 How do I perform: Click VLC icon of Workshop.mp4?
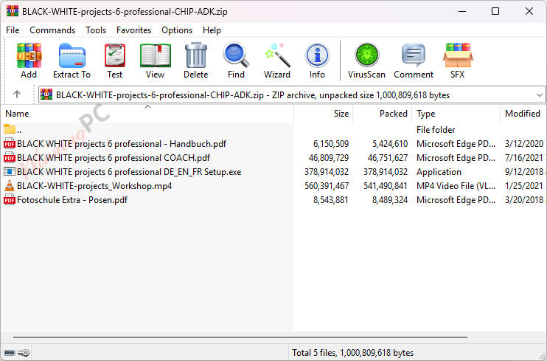point(10,185)
